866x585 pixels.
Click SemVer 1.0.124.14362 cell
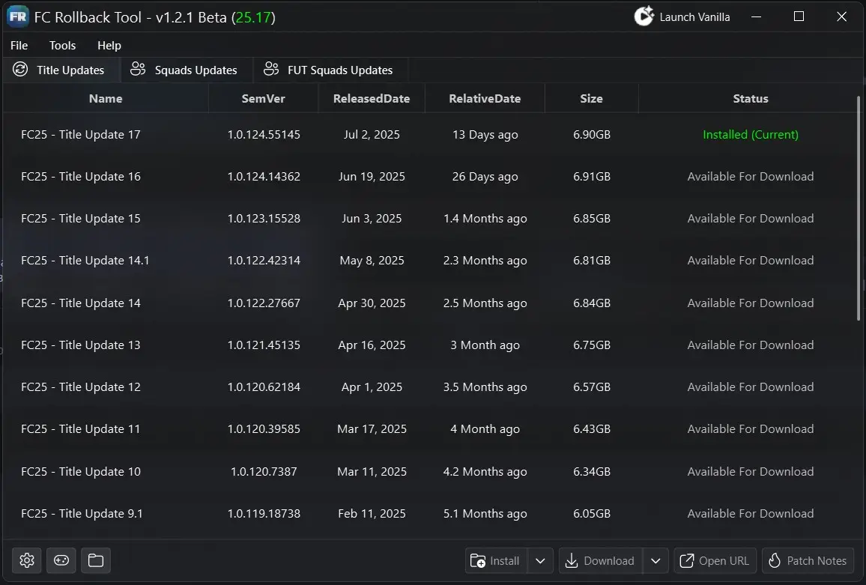pos(264,176)
